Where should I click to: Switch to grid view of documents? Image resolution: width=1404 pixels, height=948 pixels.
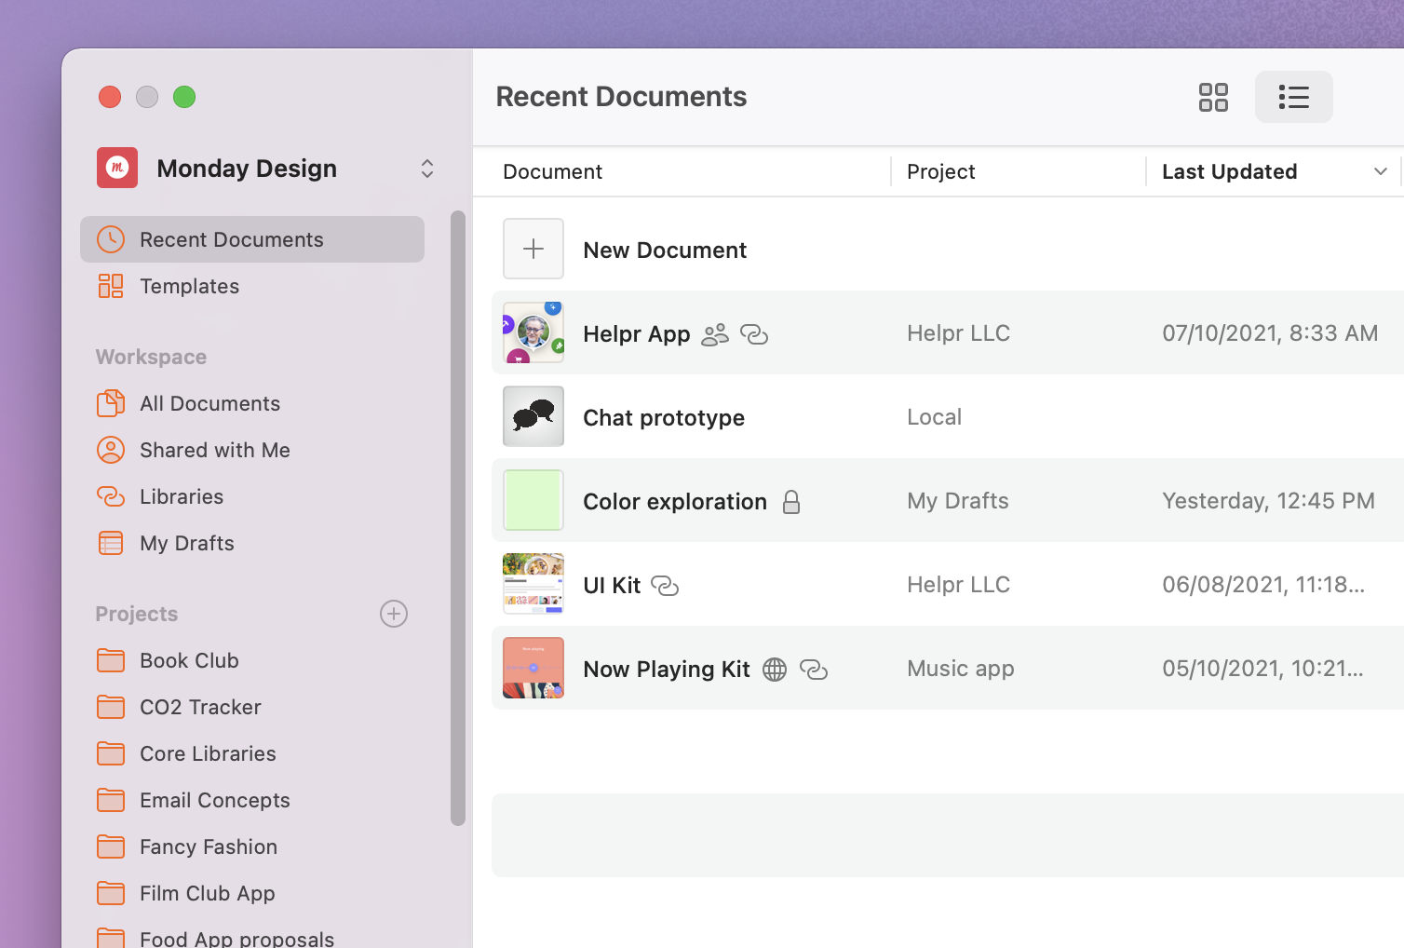click(1213, 96)
